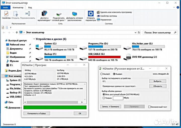
Task: Click OK in H2testw progress window
Action: (x=80, y=113)
